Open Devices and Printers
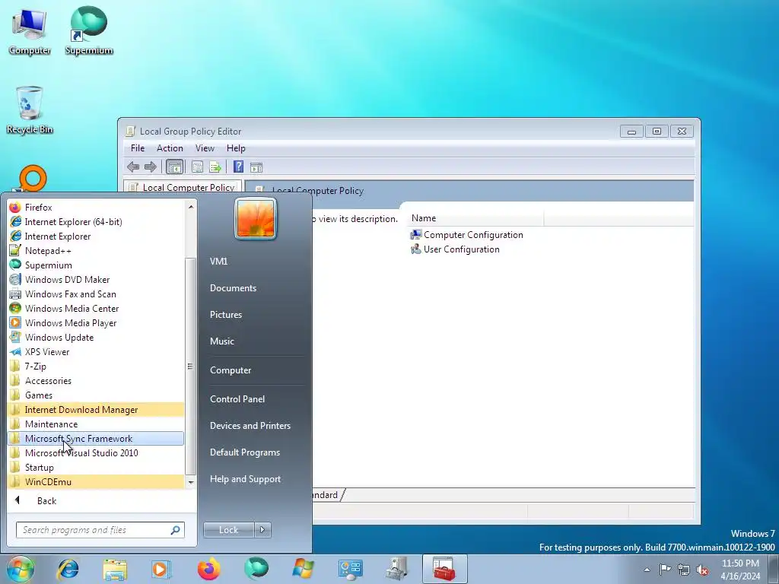The image size is (779, 584). 250,426
